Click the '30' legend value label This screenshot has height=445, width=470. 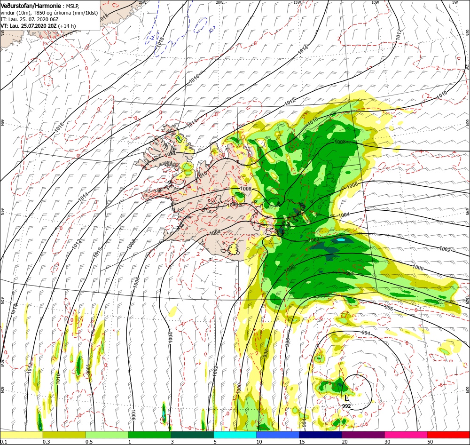pos(388,442)
